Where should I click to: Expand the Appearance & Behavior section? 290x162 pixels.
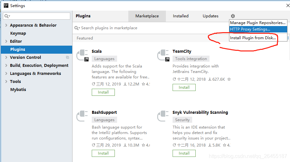[6, 25]
